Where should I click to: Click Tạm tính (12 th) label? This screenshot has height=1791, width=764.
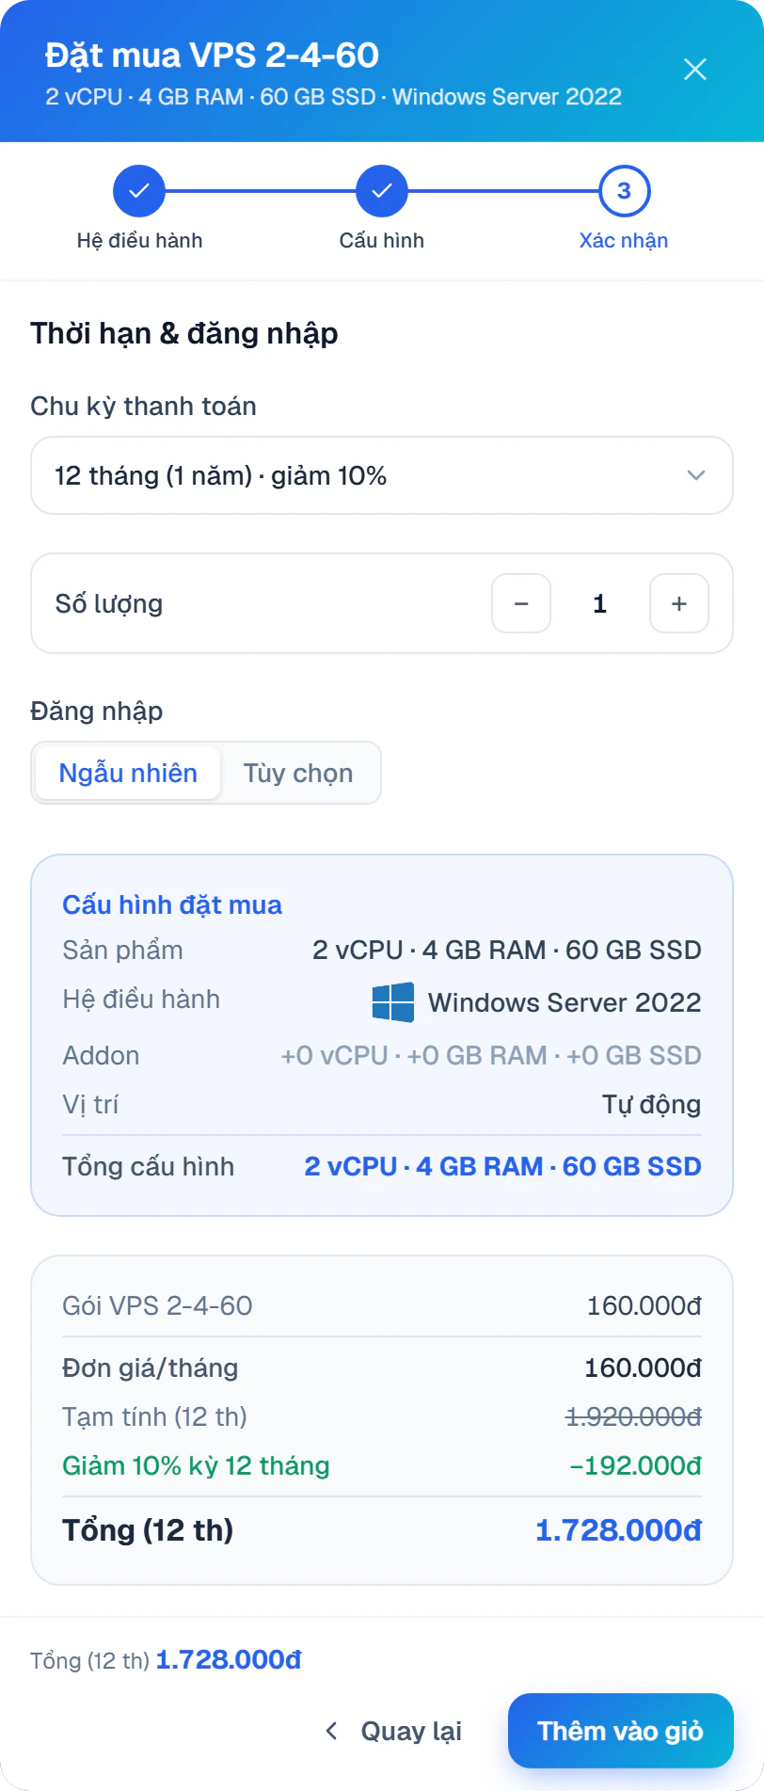(x=154, y=1416)
